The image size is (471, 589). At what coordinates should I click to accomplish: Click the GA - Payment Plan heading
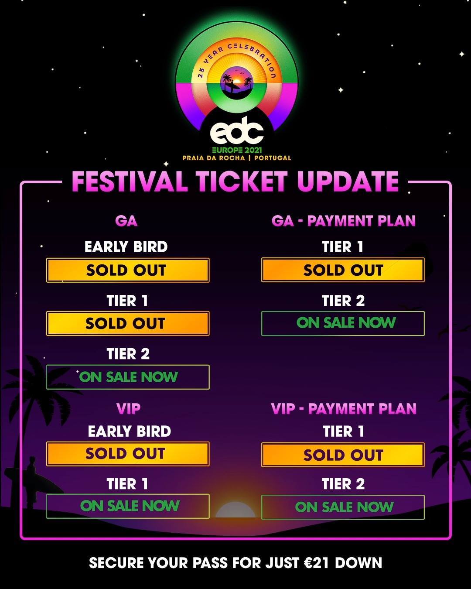tap(344, 221)
